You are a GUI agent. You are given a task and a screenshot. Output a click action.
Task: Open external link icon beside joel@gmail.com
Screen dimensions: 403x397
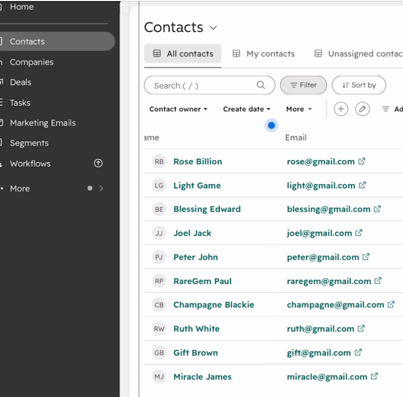[x=359, y=233]
